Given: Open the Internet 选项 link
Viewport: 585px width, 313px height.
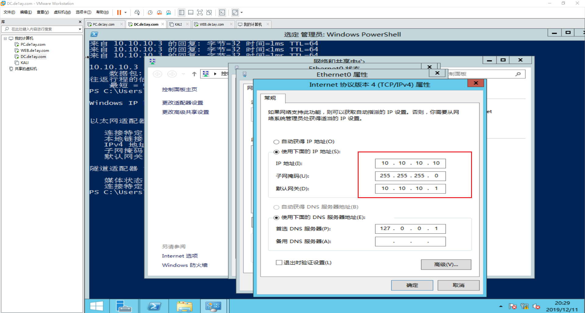Looking at the screenshot, I should [x=180, y=256].
